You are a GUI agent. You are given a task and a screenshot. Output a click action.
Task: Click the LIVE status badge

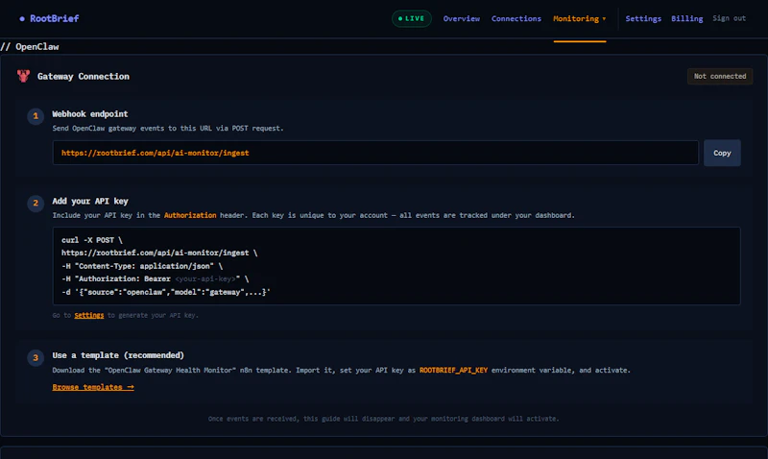point(412,18)
